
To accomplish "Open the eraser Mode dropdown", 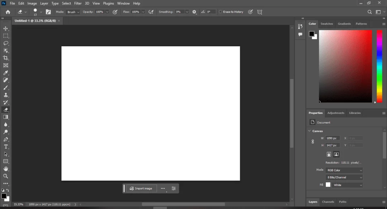I will [x=72, y=12].
